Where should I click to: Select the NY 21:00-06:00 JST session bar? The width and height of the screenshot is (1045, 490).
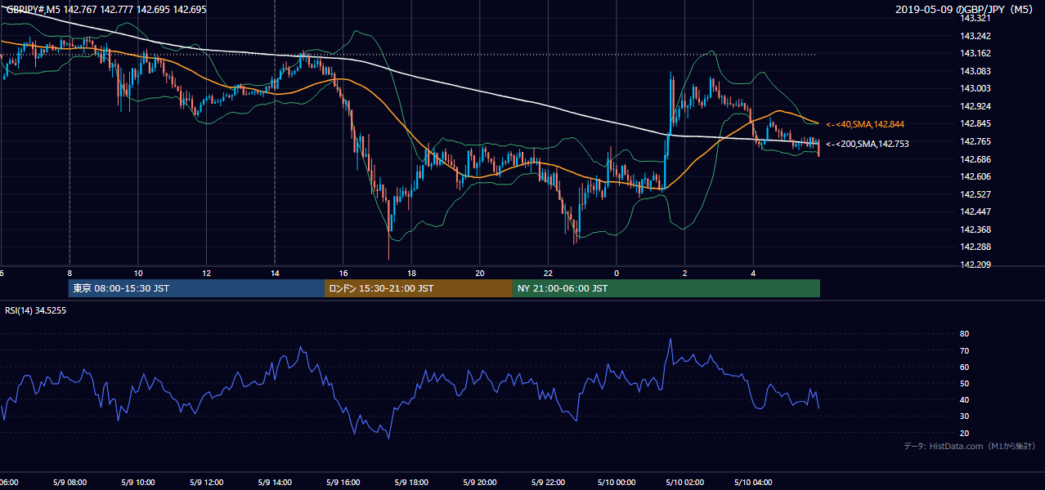coord(666,288)
